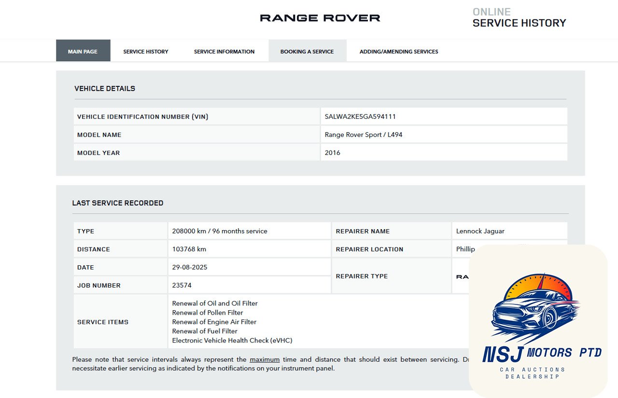
Task: Go to Booking a Service tab
Action: (x=307, y=51)
